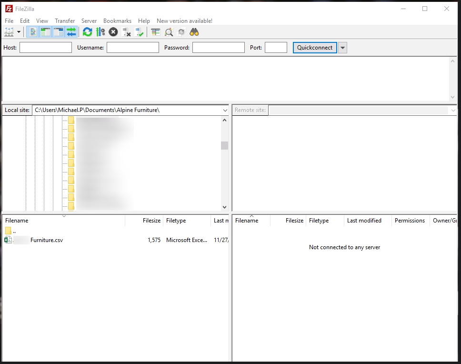Reconnect to the last used server
This screenshot has width=461, height=364.
(139, 32)
